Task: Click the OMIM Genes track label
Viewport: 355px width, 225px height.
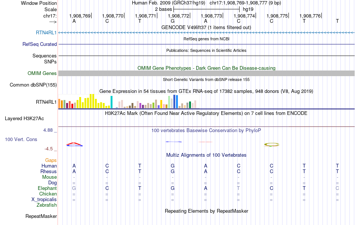Action: (42, 74)
